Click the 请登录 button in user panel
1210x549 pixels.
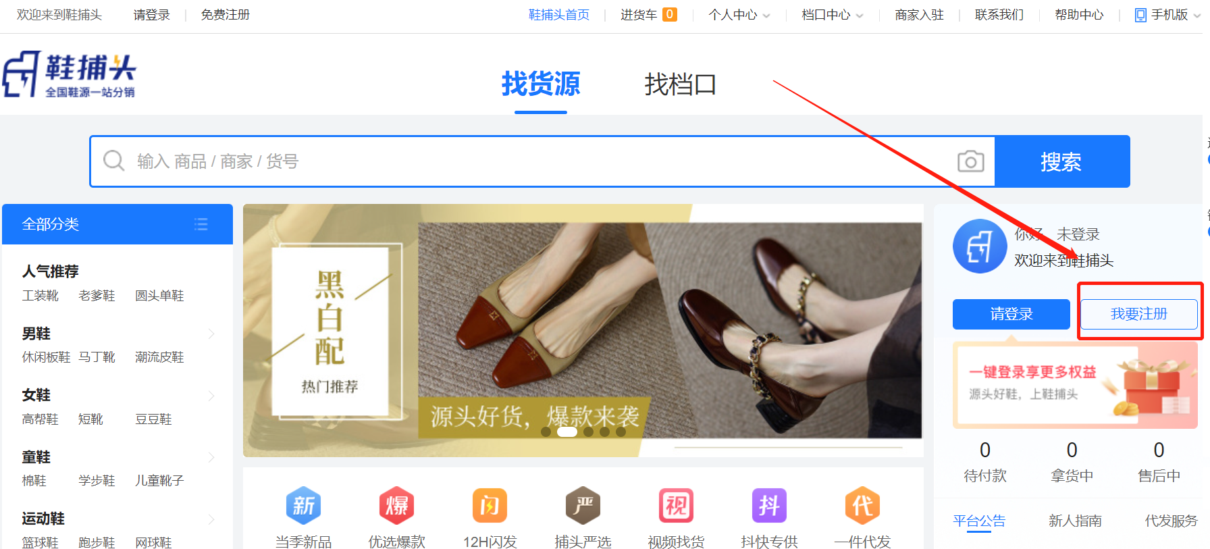coord(1011,314)
